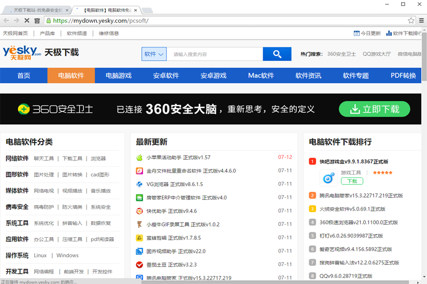
Task: Open 今日更新 via its calendar icon
Action: (x=357, y=33)
